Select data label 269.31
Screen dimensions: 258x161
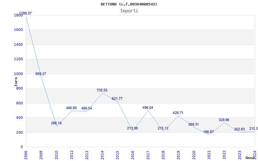tap(193, 124)
